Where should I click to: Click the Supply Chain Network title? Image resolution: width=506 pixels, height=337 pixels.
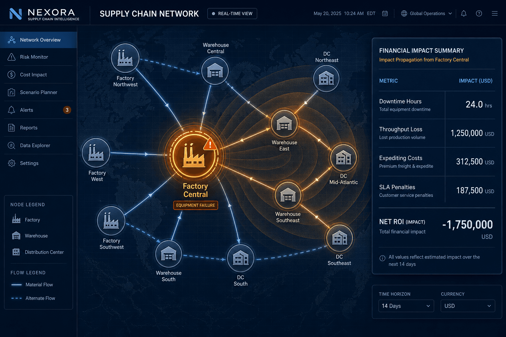coord(149,14)
